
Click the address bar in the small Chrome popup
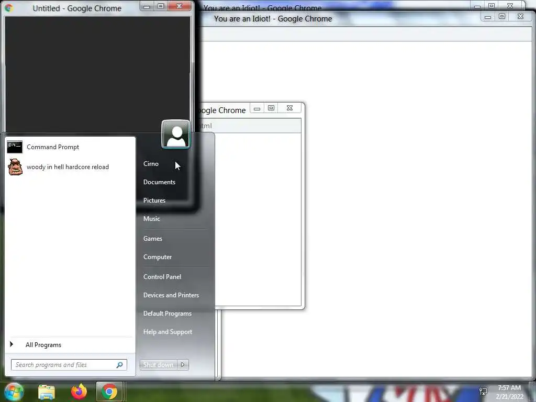pos(250,126)
